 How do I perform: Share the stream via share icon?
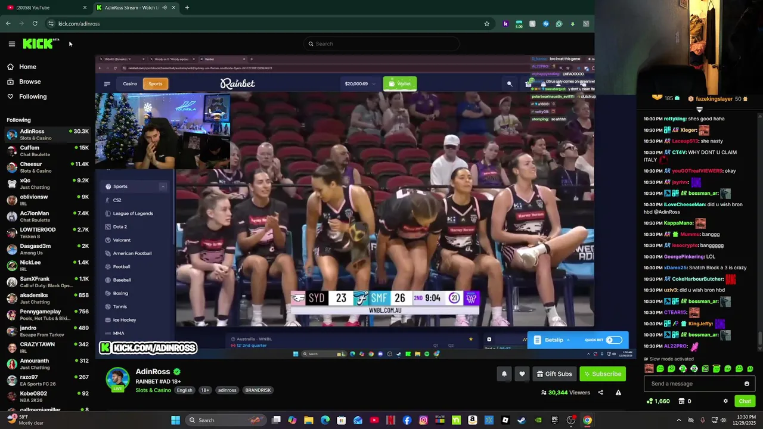600,393
